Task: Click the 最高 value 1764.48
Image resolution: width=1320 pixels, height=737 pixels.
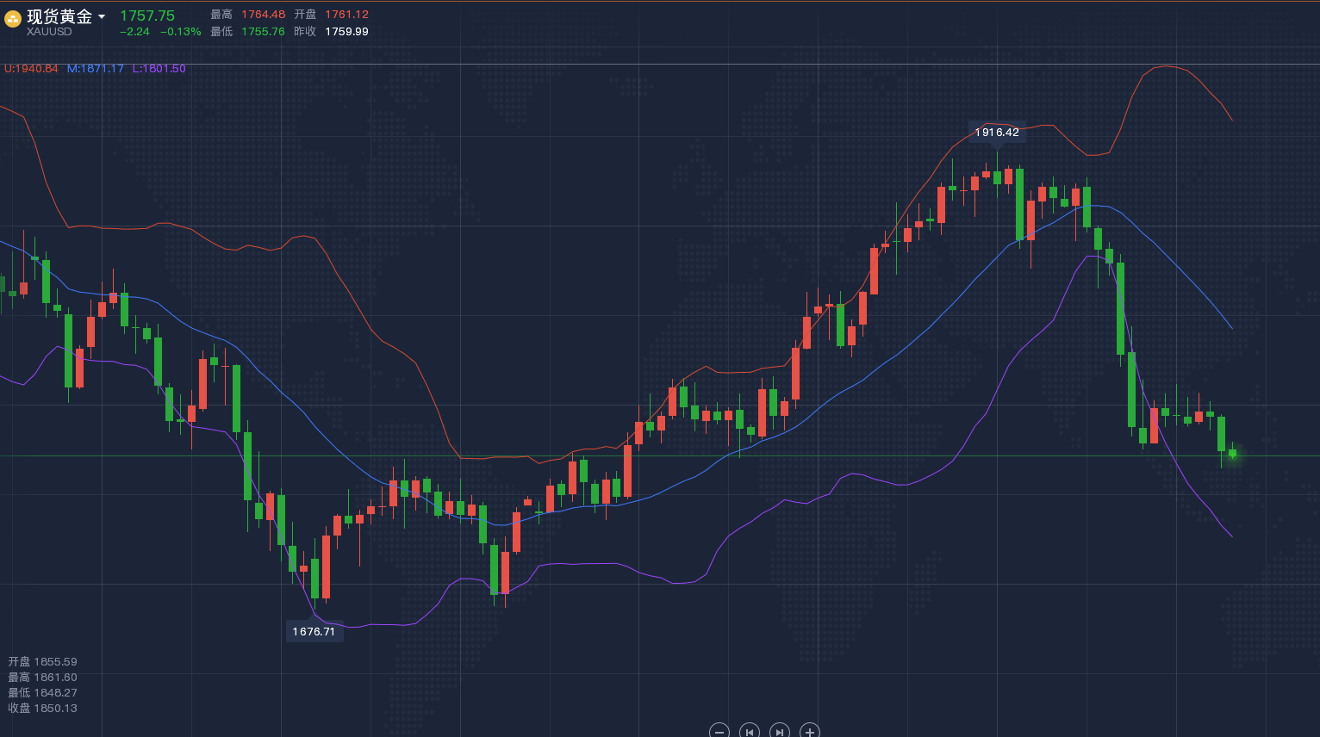Action: (263, 15)
